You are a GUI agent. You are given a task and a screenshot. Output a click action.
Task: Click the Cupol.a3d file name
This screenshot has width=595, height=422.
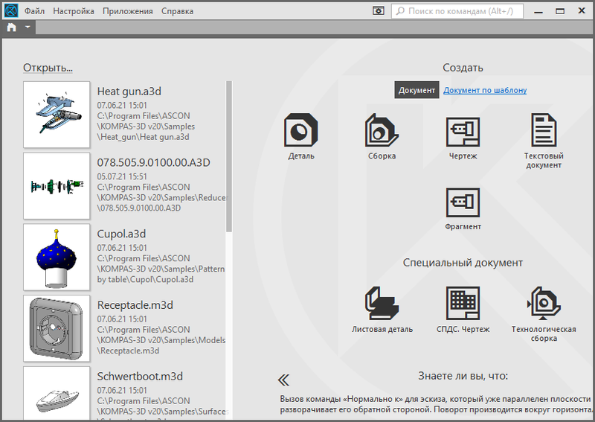click(x=121, y=234)
